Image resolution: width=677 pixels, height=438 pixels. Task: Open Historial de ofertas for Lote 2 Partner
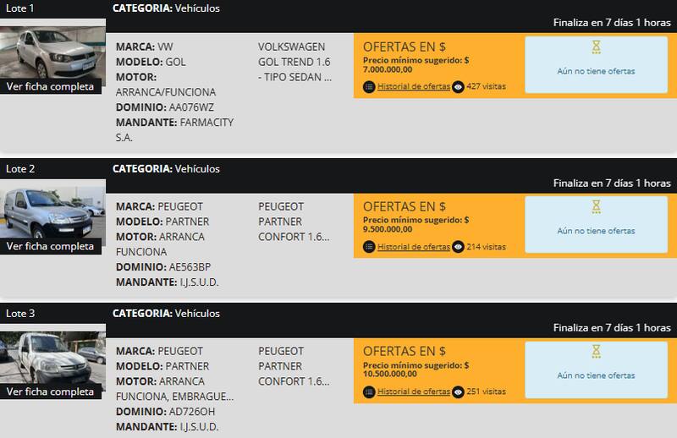[x=414, y=247]
